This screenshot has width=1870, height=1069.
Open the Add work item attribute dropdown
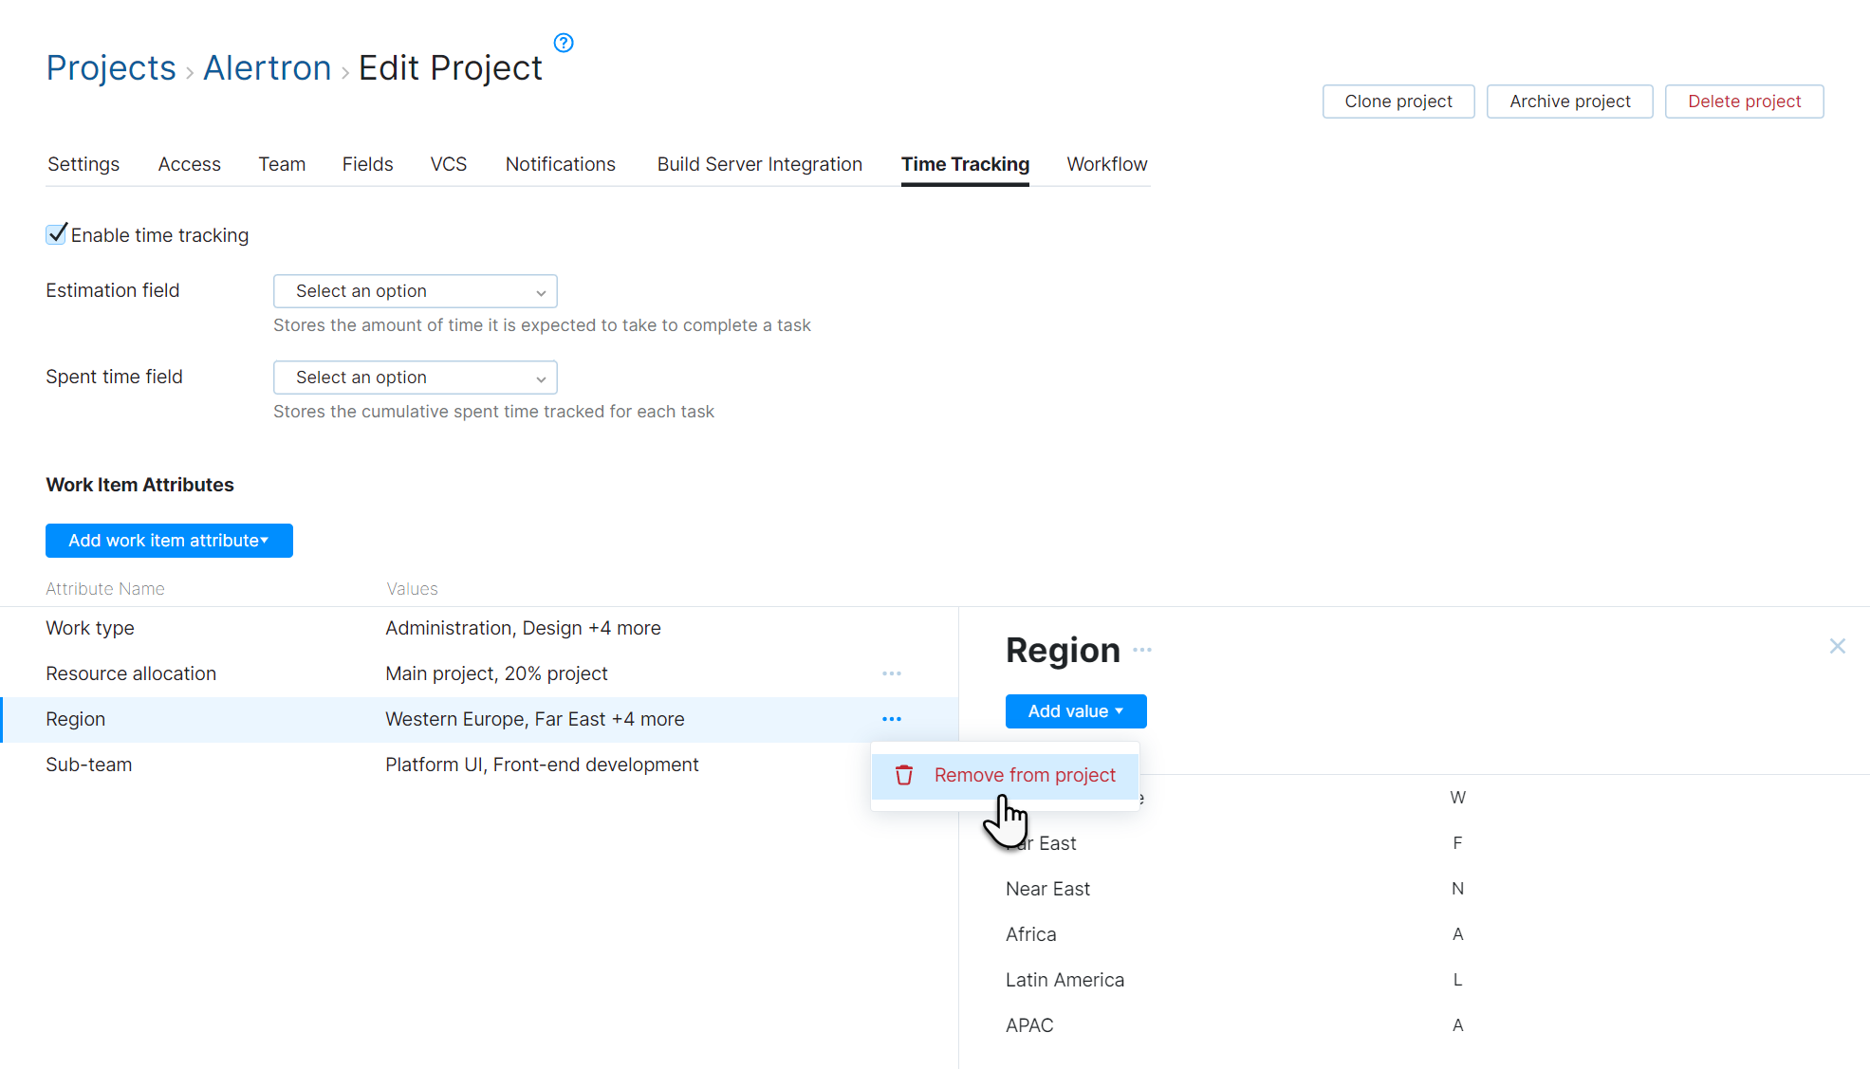(x=169, y=541)
